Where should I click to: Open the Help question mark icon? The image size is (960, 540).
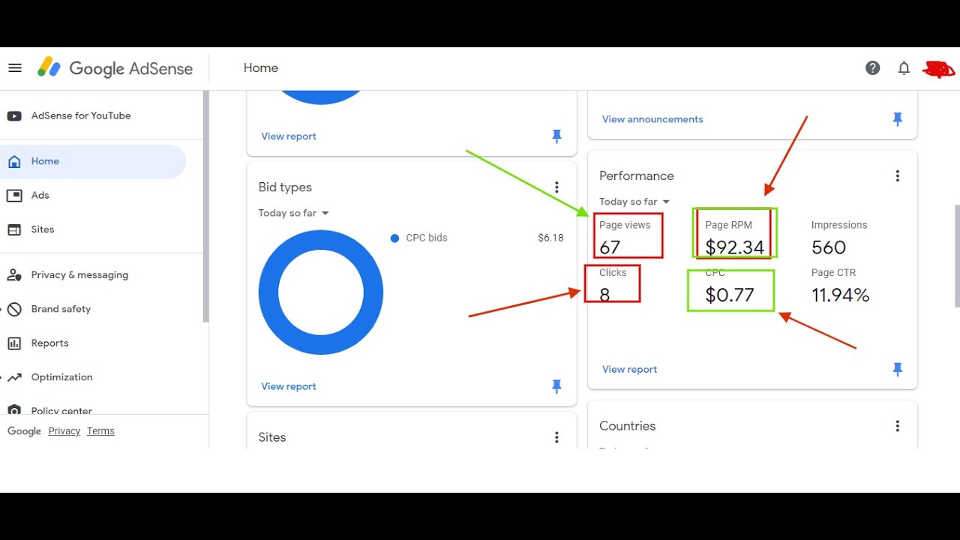tap(872, 68)
